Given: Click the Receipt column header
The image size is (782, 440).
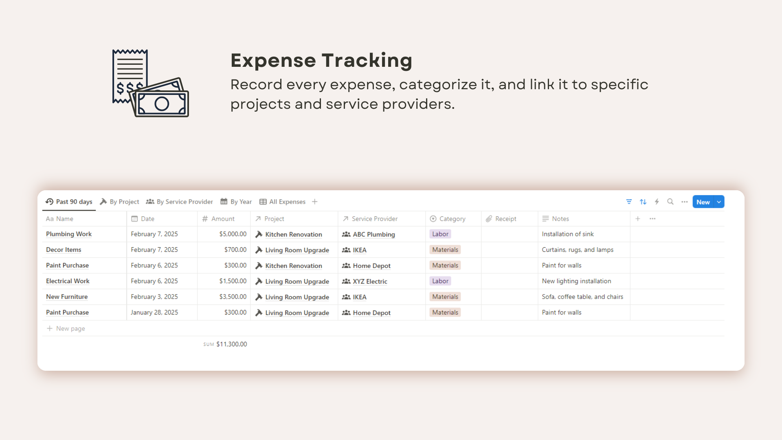Looking at the screenshot, I should click(510, 219).
